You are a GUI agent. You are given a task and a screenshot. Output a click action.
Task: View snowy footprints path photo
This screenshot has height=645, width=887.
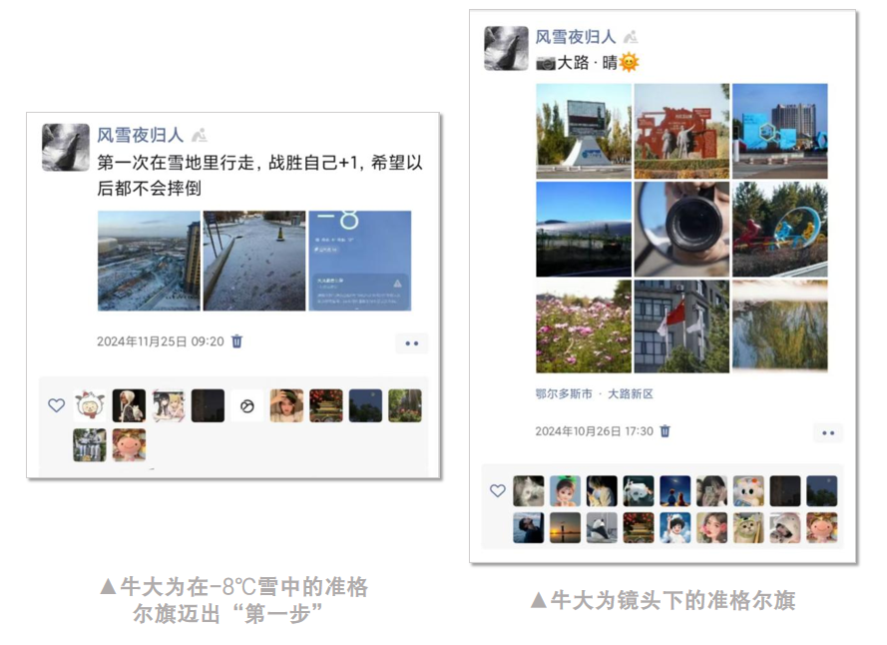click(x=254, y=261)
